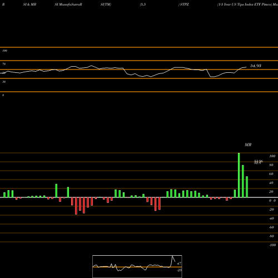Click the MR axis label -100

click(272, 245)
